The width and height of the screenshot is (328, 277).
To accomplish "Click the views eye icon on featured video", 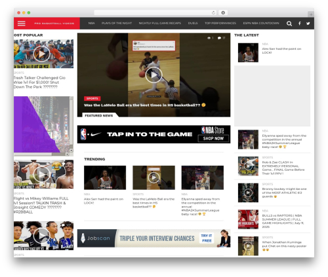I will [209, 38].
